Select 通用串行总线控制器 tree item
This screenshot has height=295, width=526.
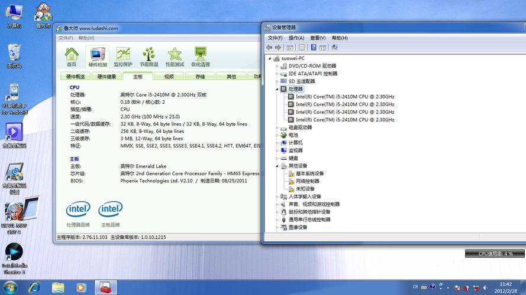309,219
